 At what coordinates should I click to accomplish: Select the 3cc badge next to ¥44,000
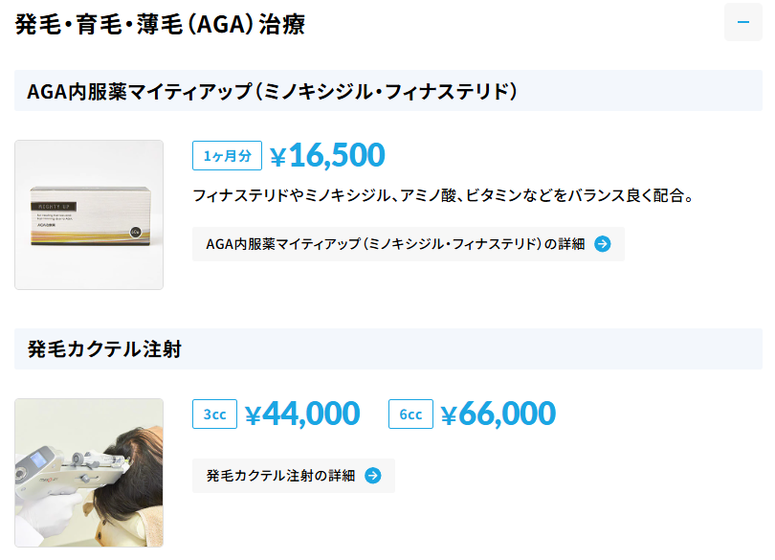coord(214,414)
